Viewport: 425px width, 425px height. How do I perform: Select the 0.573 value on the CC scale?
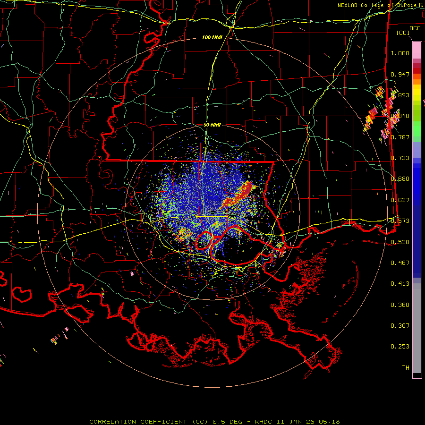400,221
